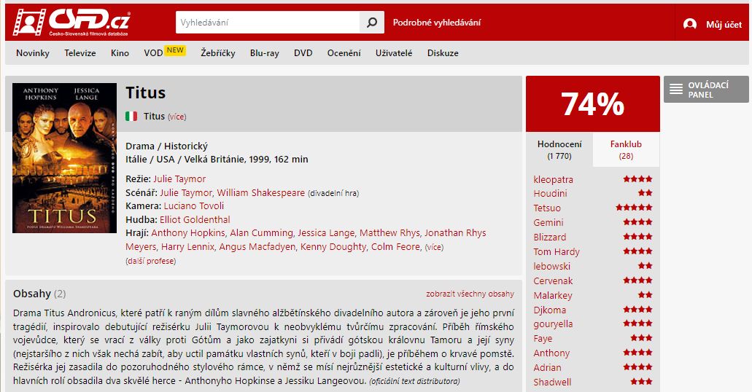Go to the Televize section

point(80,53)
